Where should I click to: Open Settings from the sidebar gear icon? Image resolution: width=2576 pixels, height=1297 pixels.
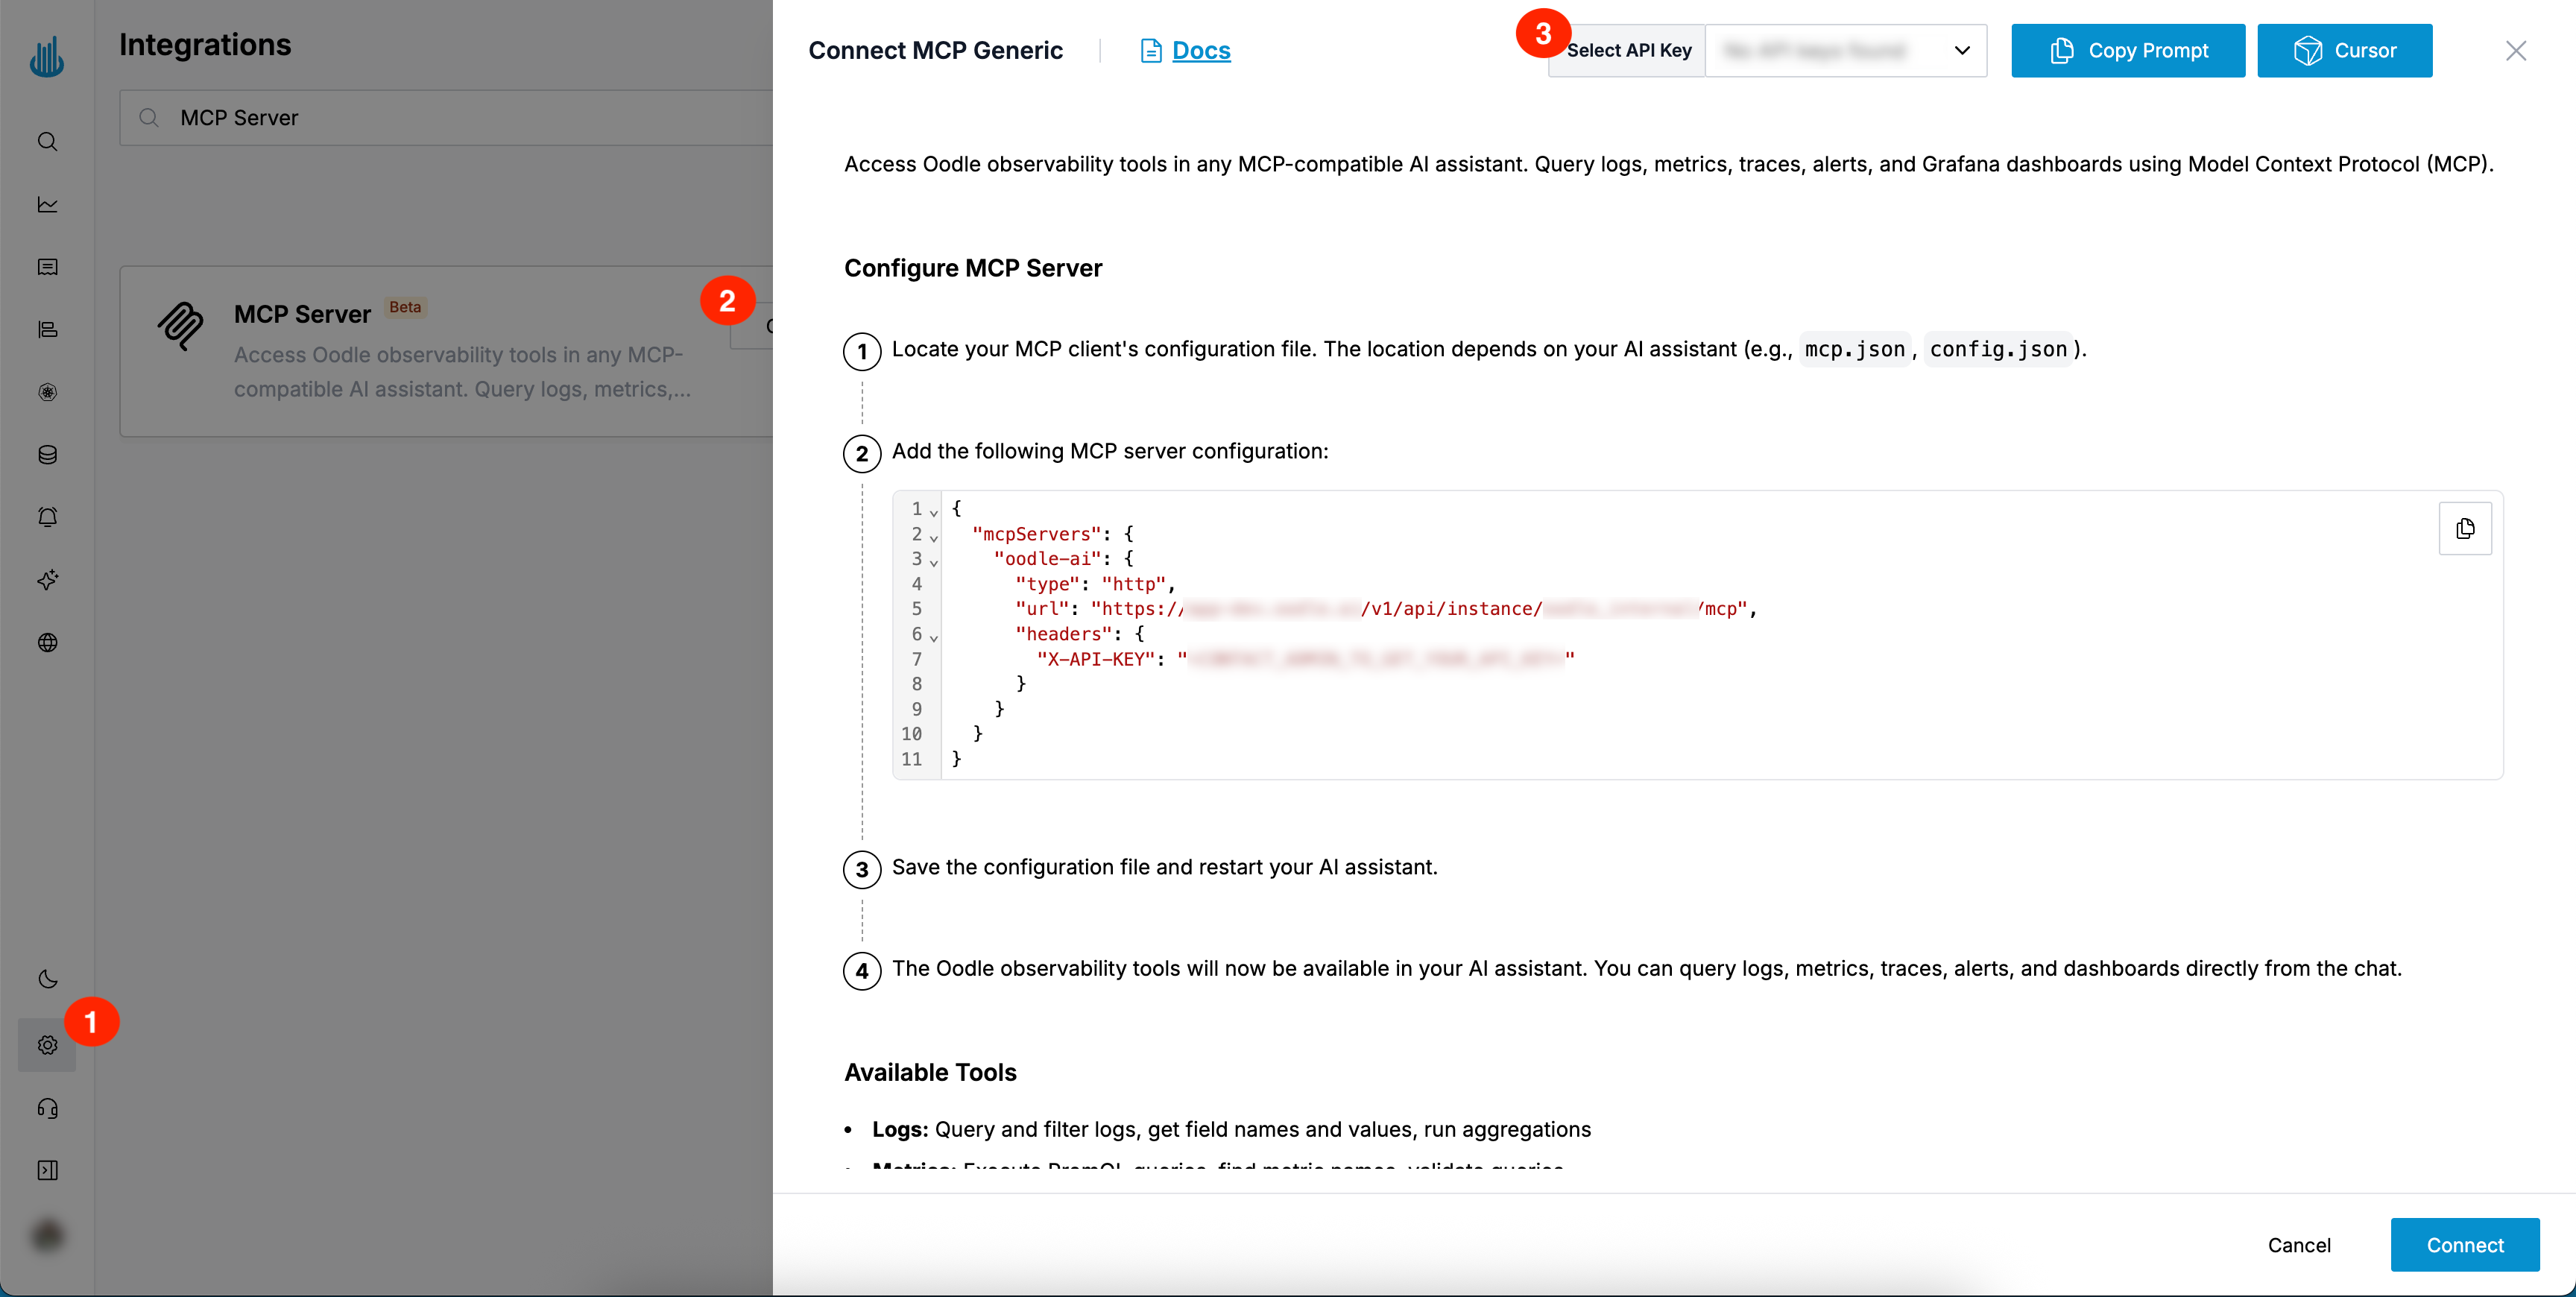pos(47,1045)
